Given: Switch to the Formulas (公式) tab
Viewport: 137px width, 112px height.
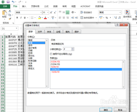Looking at the screenshot, I should 46,6.
